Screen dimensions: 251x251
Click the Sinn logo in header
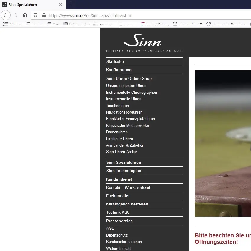point(142,41)
